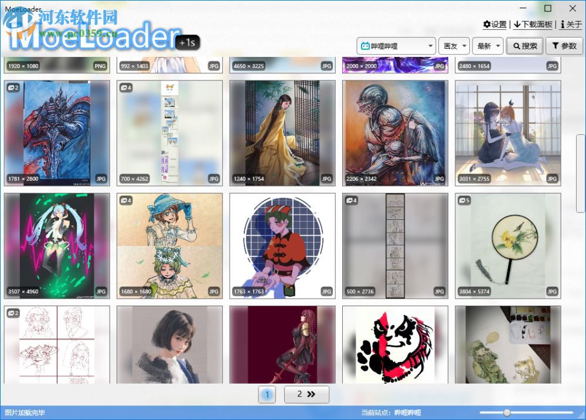Click the vertical scrollbar thumb

click(x=580, y=173)
